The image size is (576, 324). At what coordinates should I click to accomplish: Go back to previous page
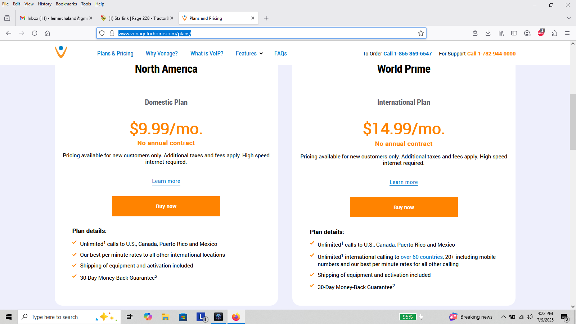[9, 33]
